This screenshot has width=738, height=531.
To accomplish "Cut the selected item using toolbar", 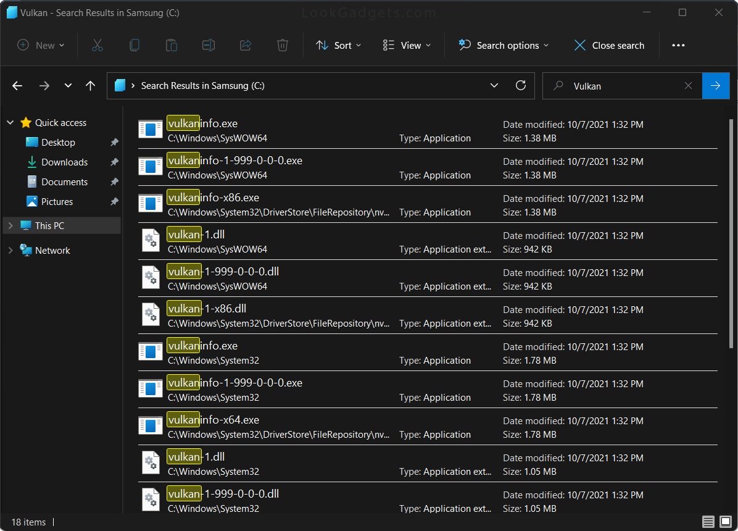I will click(x=97, y=45).
